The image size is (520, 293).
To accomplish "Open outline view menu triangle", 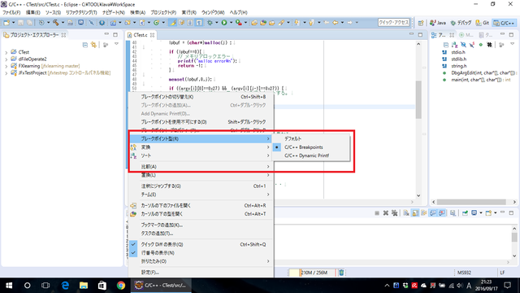I will coord(513,44).
